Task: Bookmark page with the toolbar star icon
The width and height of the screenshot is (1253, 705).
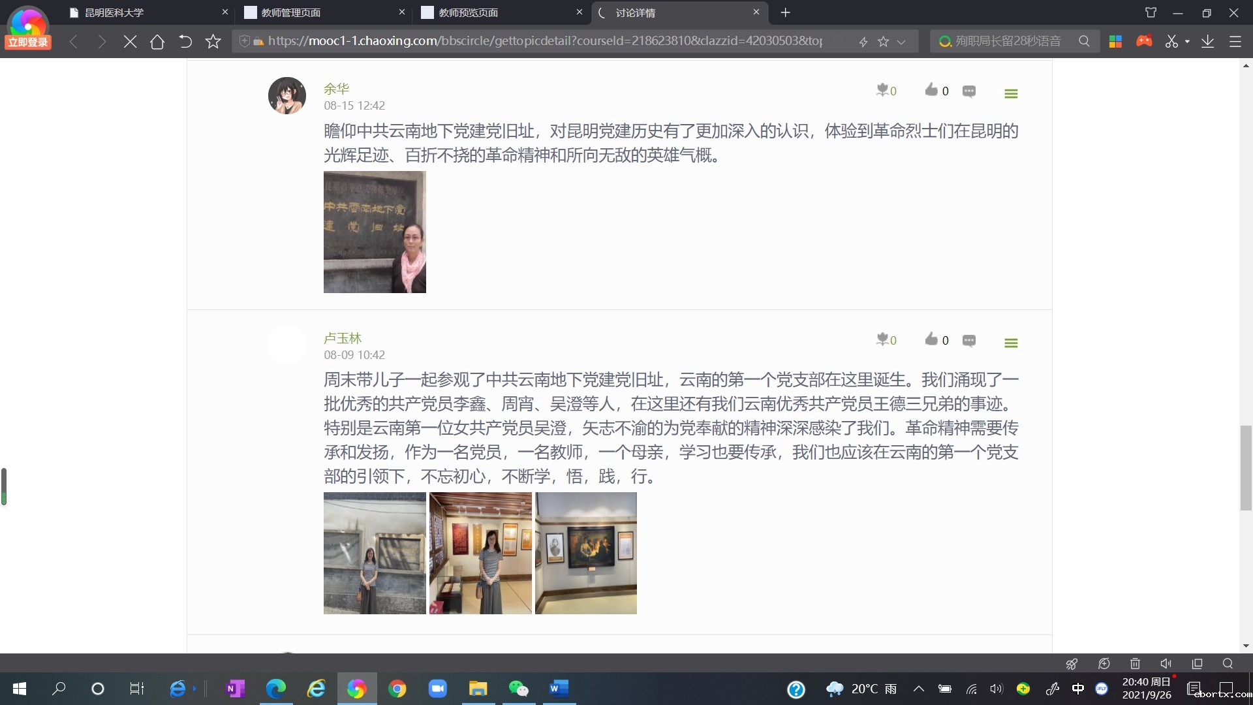Action: click(213, 42)
